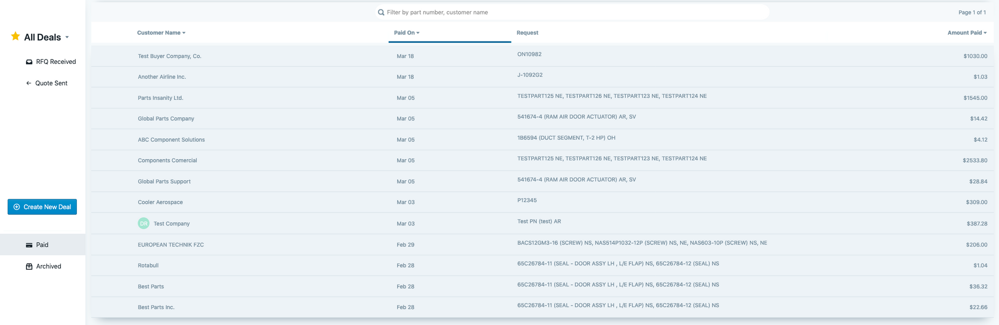This screenshot has height=325, width=999.
Task: Open the Global Parts Support deal
Action: 164,182
